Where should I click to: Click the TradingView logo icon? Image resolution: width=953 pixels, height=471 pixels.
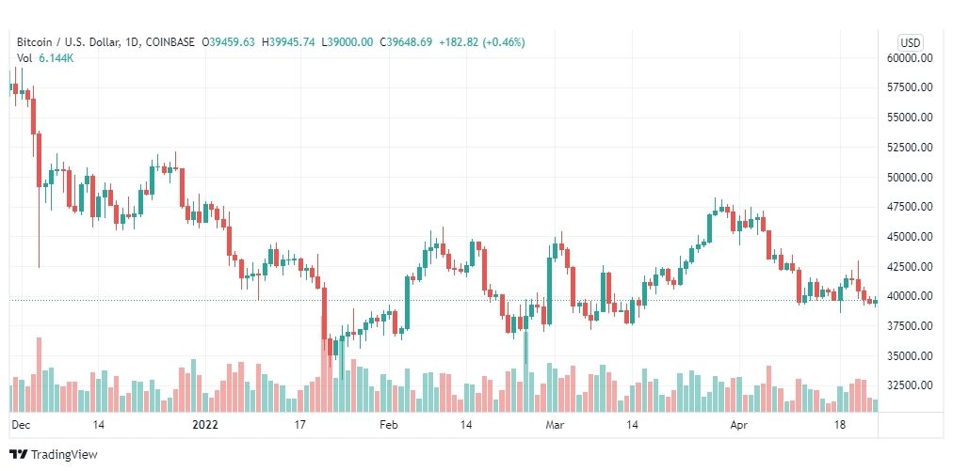click(20, 454)
